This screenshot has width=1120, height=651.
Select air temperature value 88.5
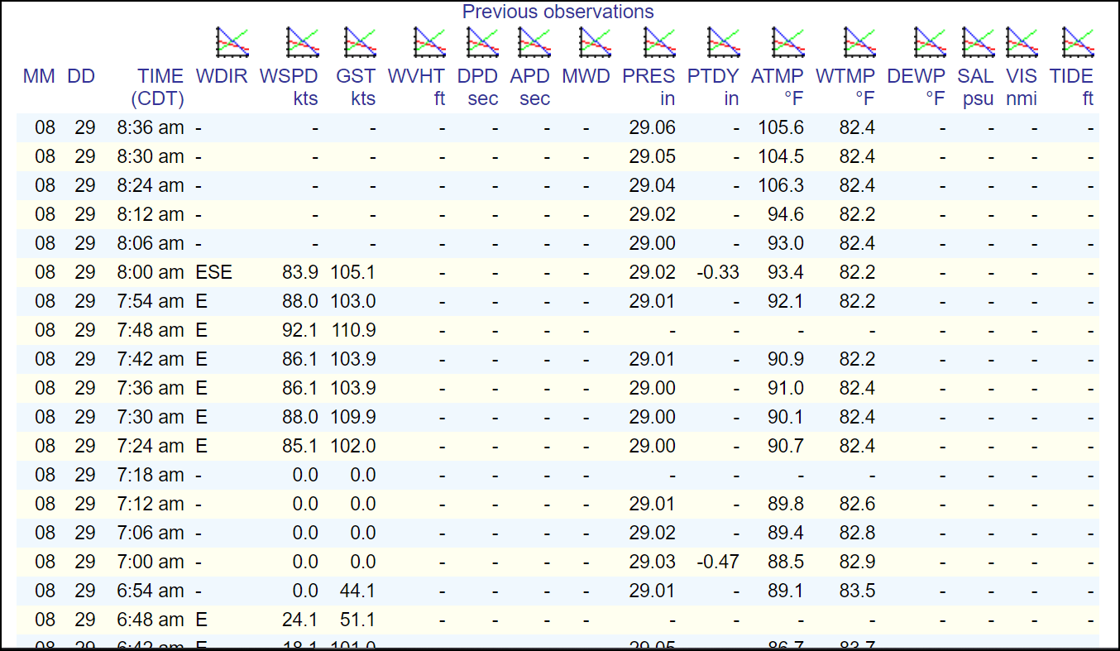785,562
